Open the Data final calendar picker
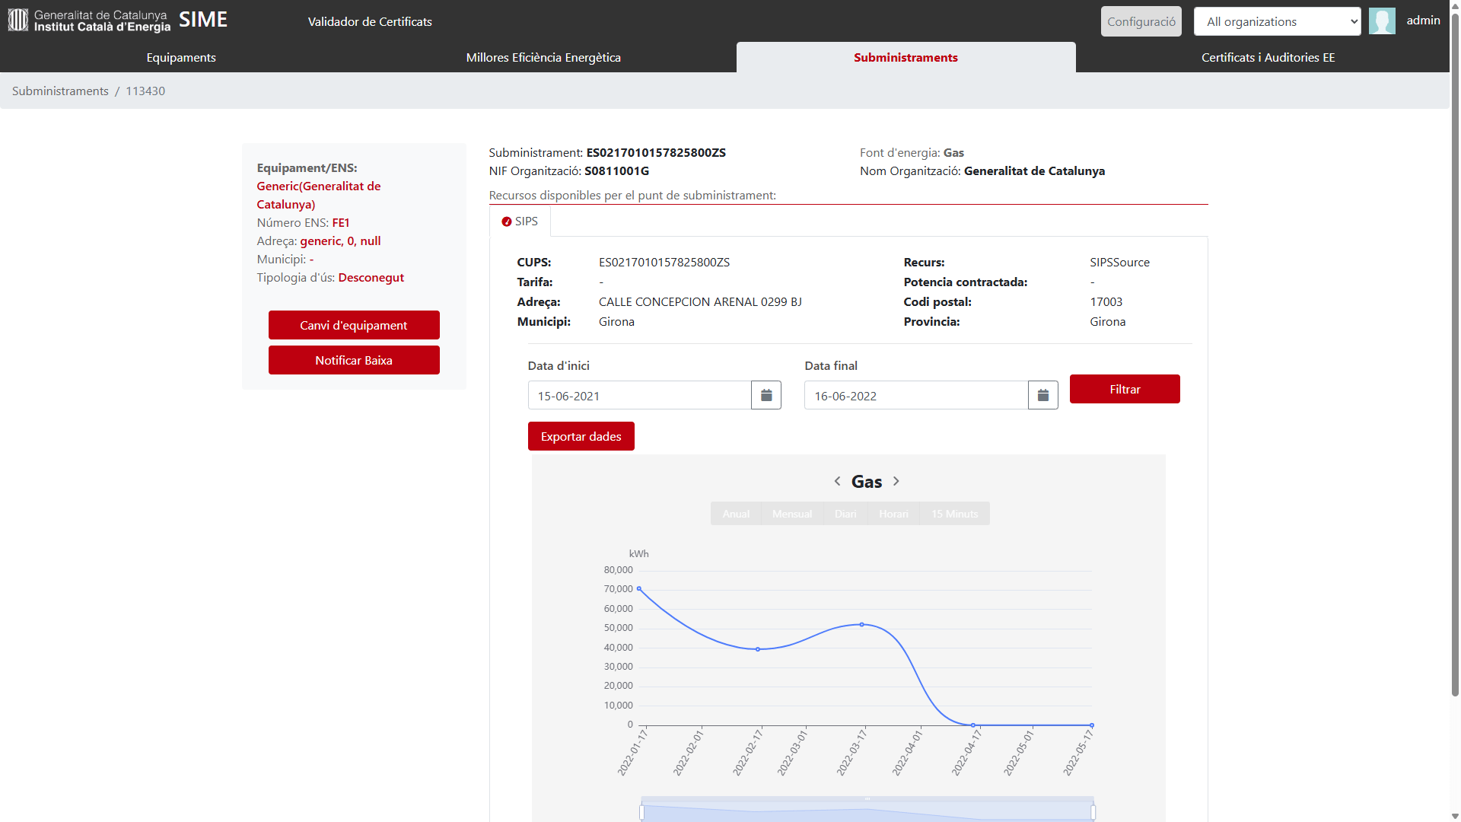 coord(1042,395)
